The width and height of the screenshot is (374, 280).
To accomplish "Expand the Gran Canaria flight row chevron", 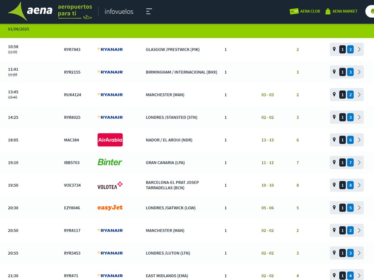I will [359, 163].
